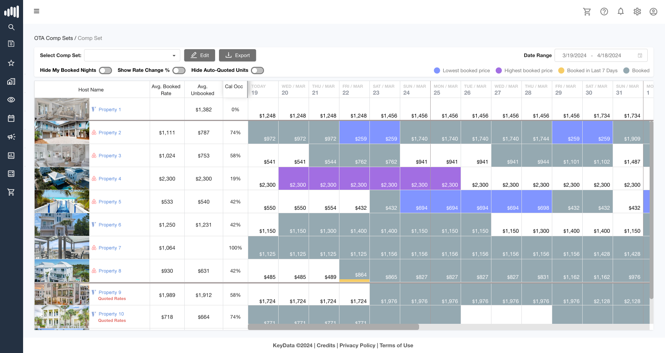This screenshot has height=353, width=665.
Task: Expand the hamburger menu next to the logo
Action: coord(37,11)
